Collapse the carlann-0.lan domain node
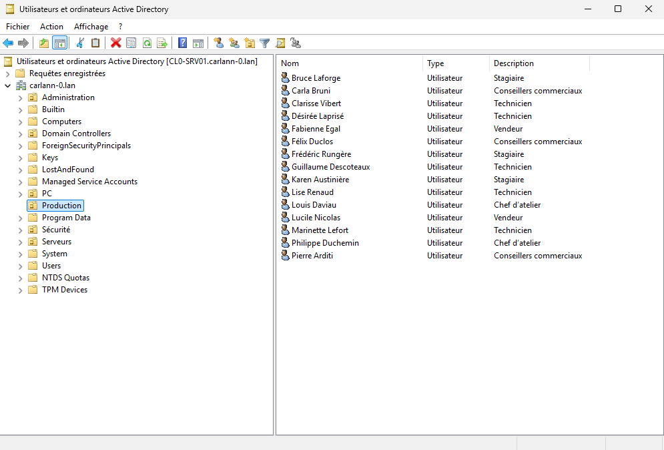The height and width of the screenshot is (450, 664). pos(7,85)
